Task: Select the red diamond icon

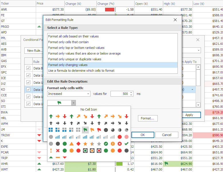Action: point(78,143)
